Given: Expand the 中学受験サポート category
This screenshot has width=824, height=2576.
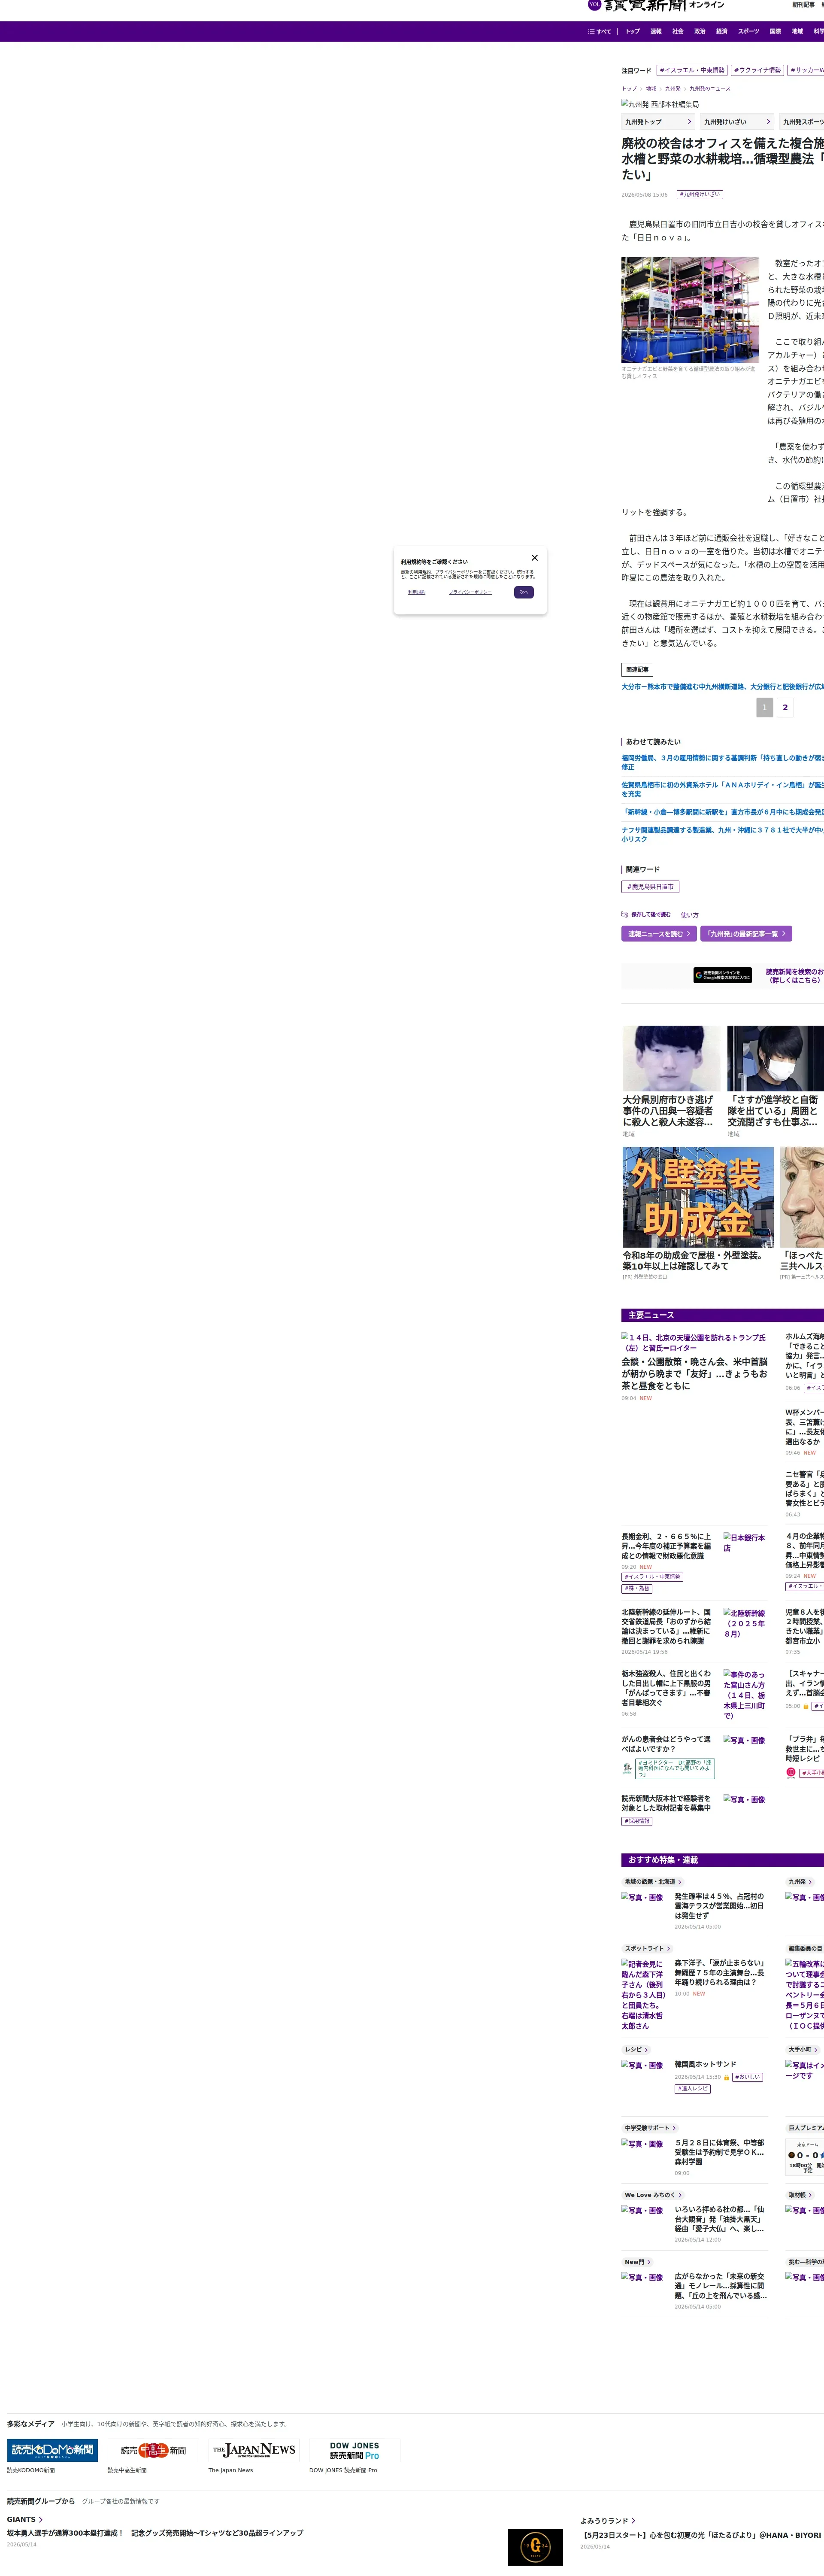Looking at the screenshot, I should pyautogui.click(x=650, y=2128).
